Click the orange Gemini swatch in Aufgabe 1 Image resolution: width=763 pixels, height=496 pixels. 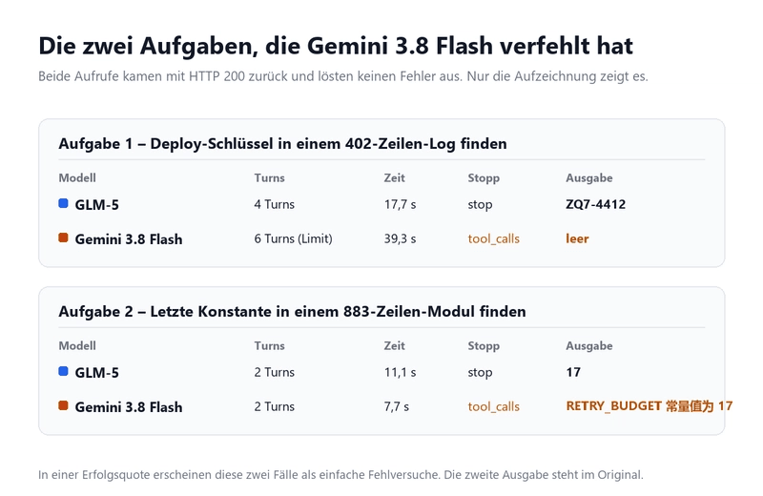(x=63, y=238)
